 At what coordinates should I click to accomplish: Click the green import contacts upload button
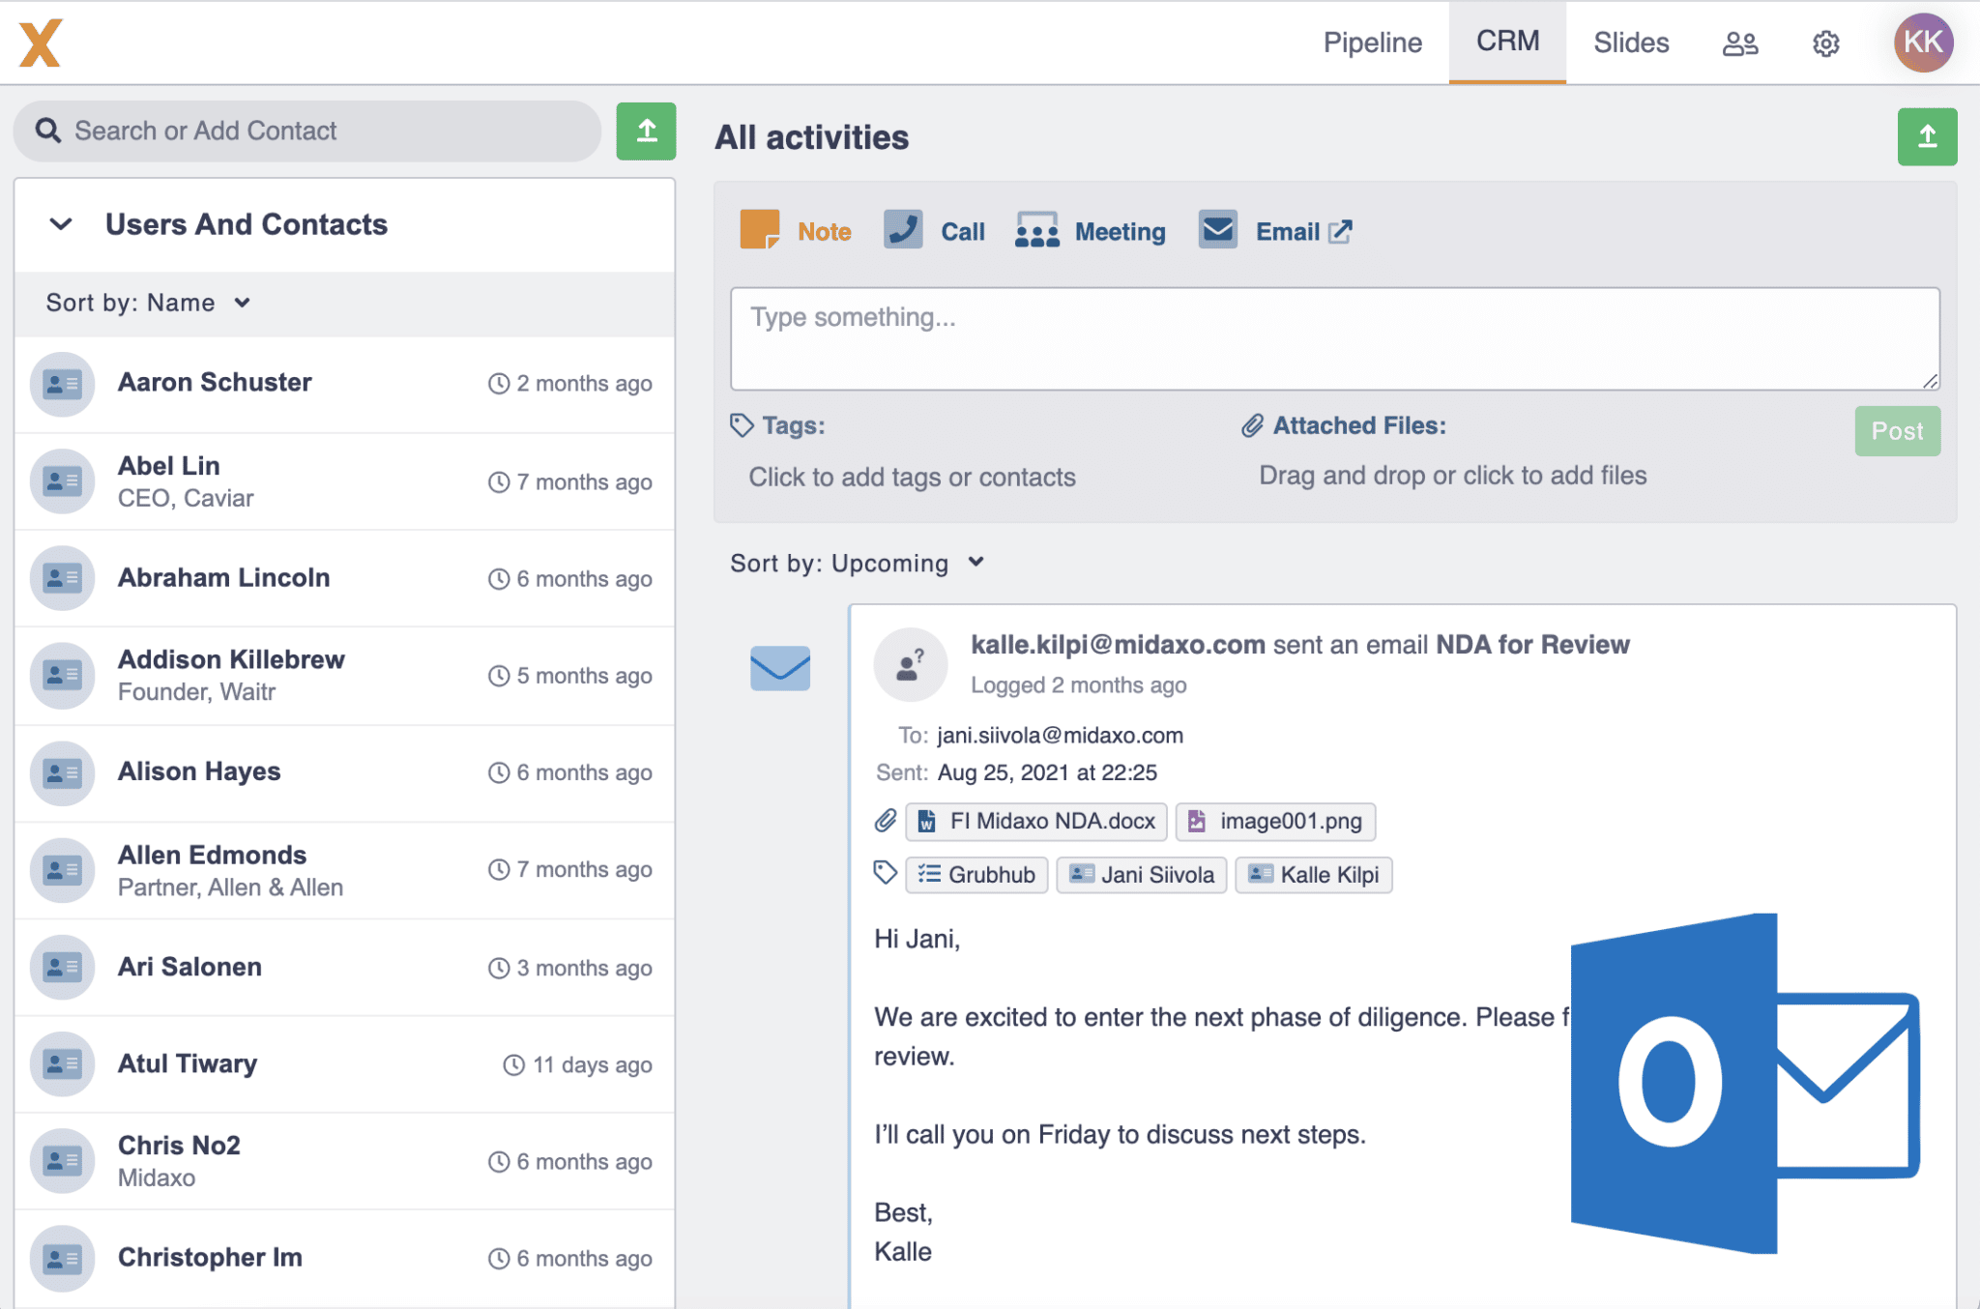tap(646, 131)
